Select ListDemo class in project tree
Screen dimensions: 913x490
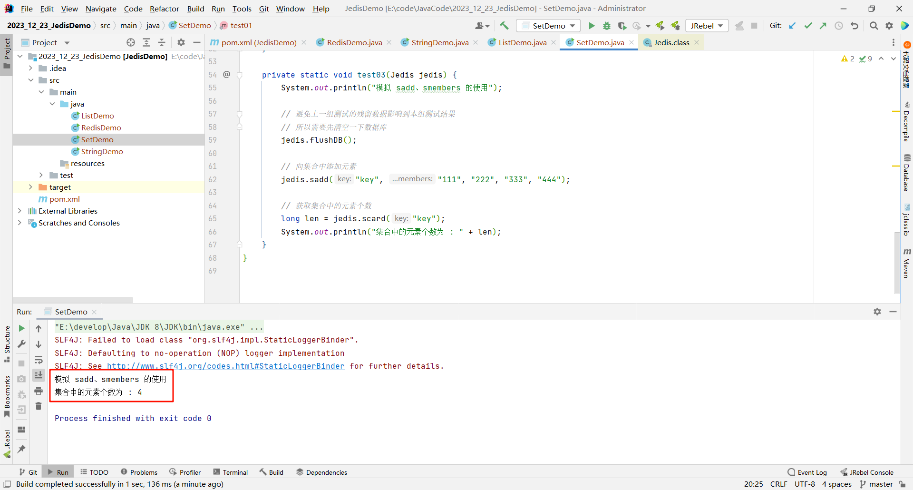tap(97, 116)
